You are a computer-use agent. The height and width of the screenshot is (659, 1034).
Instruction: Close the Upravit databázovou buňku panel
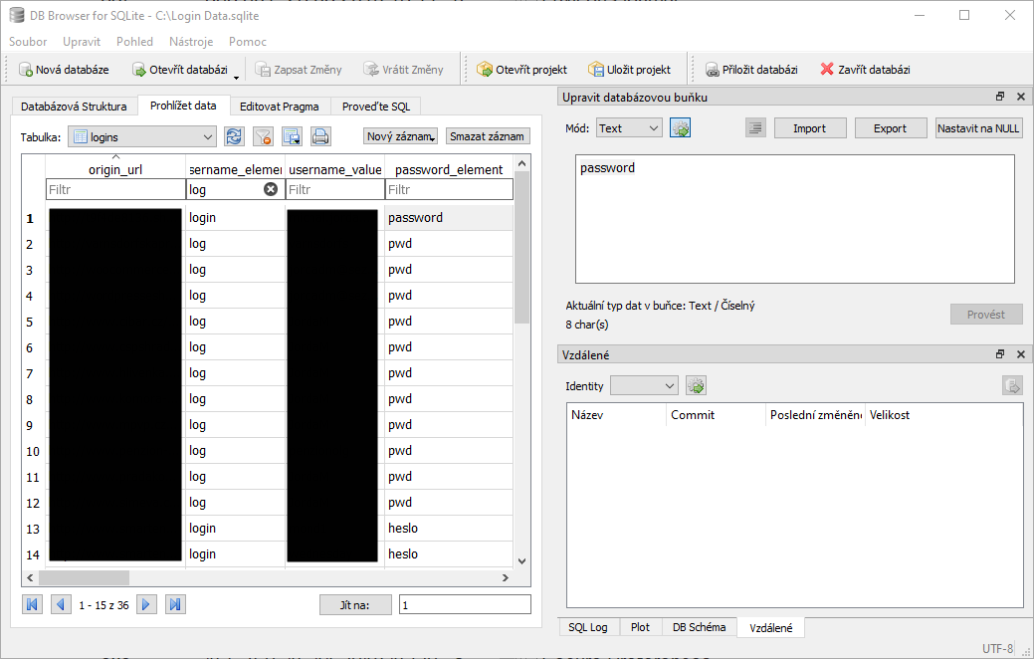1021,97
